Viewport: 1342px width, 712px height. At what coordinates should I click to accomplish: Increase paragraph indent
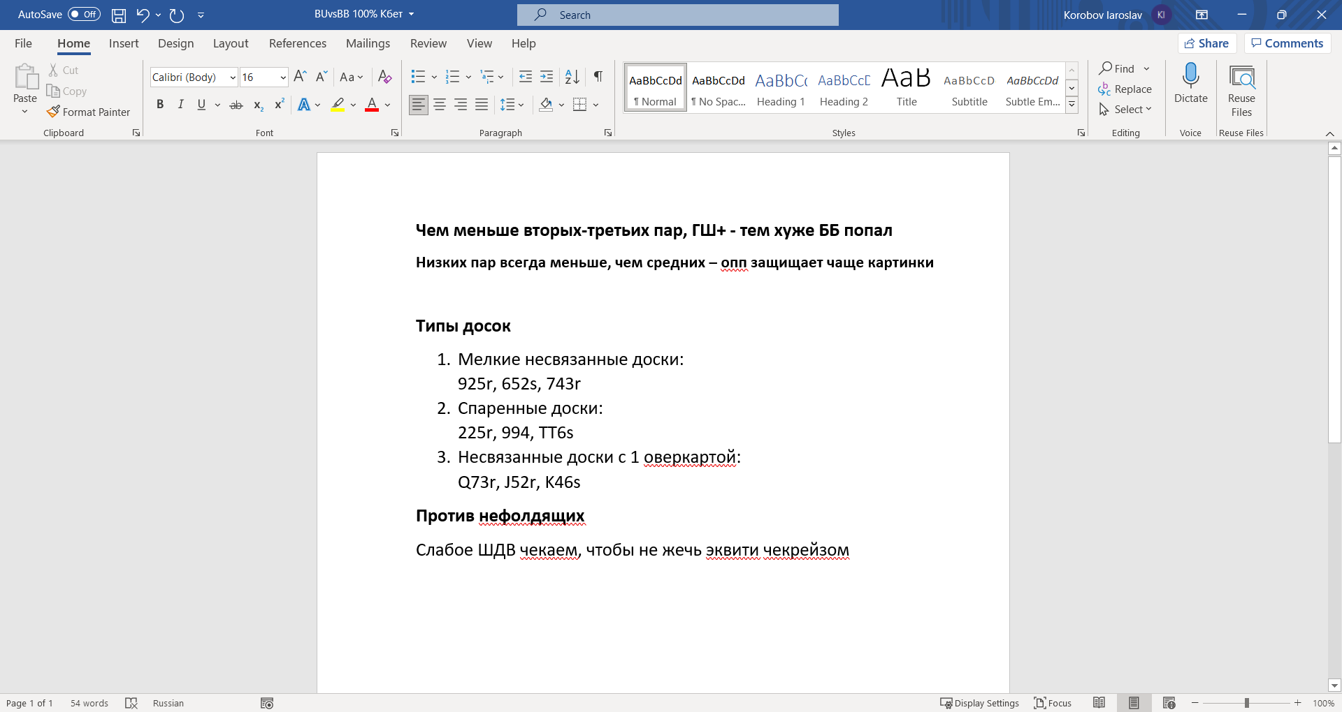click(547, 77)
